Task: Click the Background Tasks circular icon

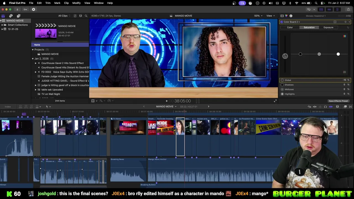Action: coord(33,9)
